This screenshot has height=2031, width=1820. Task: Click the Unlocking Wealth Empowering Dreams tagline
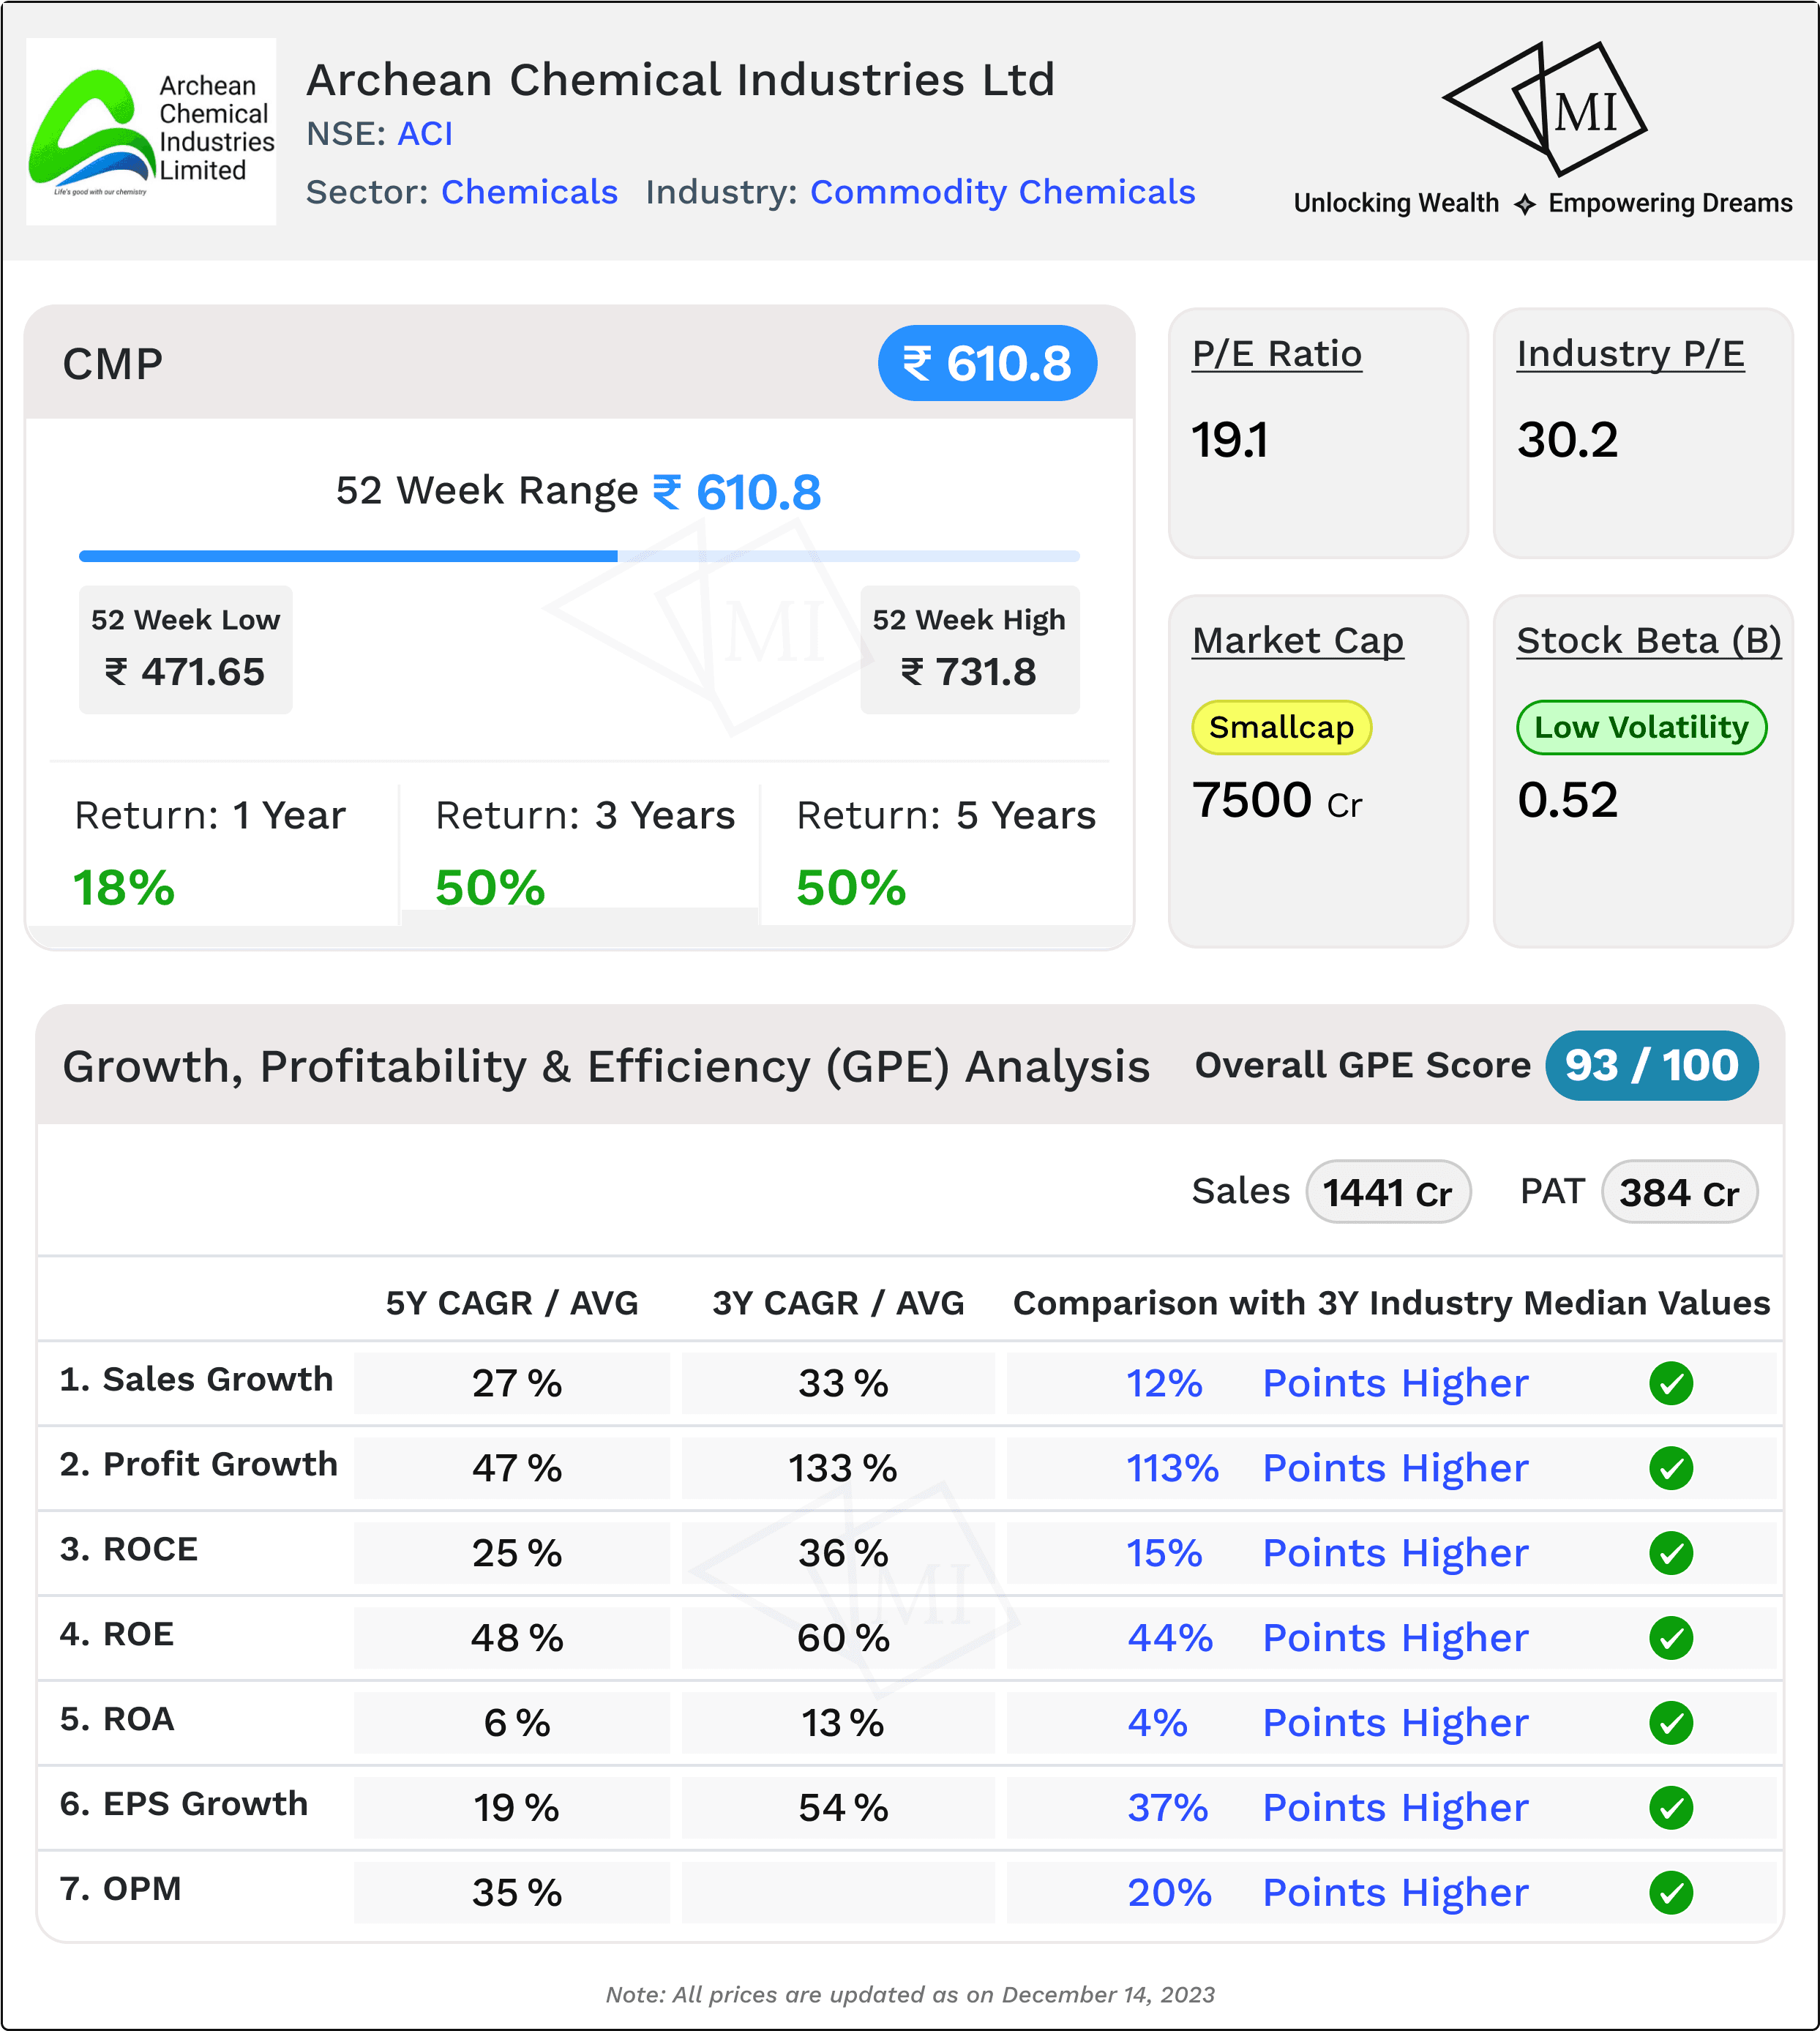pyautogui.click(x=1543, y=203)
